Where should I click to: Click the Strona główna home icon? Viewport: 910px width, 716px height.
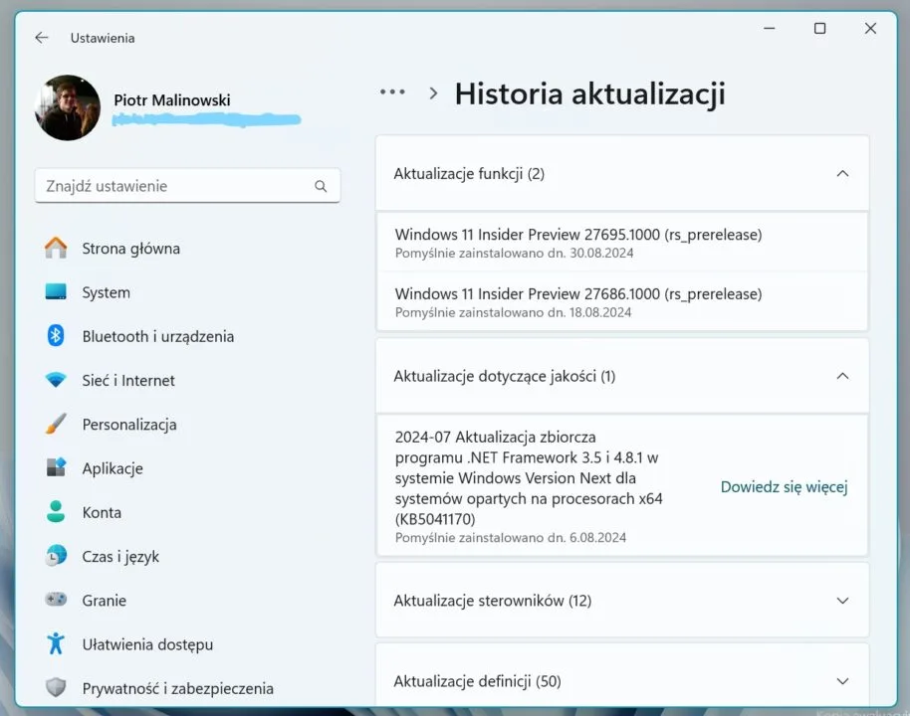pos(56,249)
